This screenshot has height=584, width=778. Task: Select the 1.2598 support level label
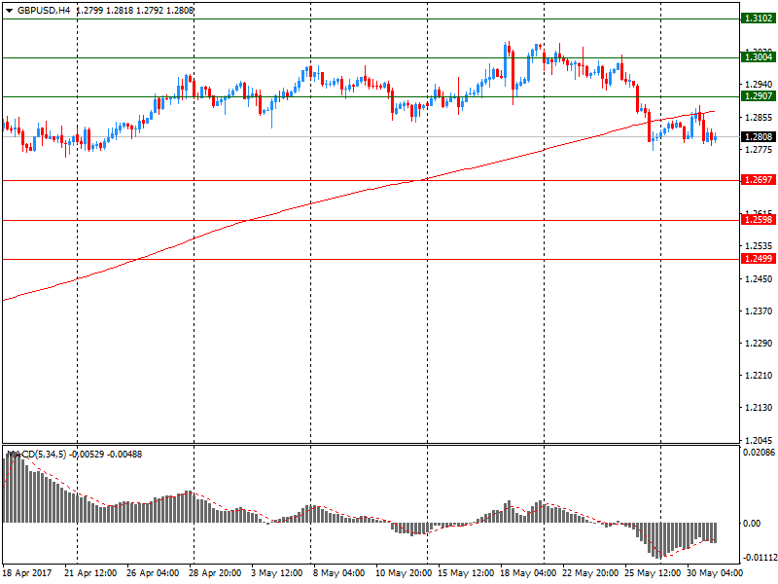759,220
